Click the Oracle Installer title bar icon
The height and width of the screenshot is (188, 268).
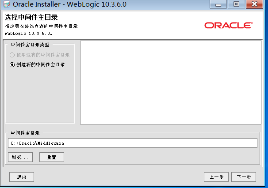click(x=7, y=4)
